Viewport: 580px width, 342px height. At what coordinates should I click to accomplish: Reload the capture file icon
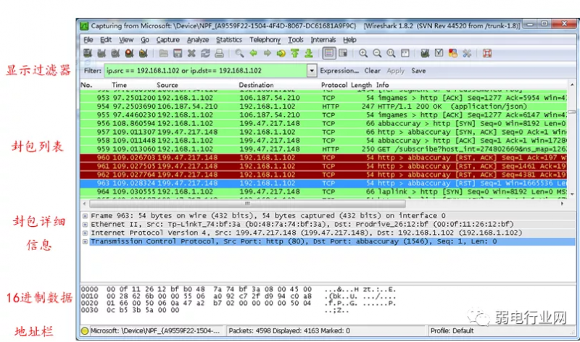[205, 54]
